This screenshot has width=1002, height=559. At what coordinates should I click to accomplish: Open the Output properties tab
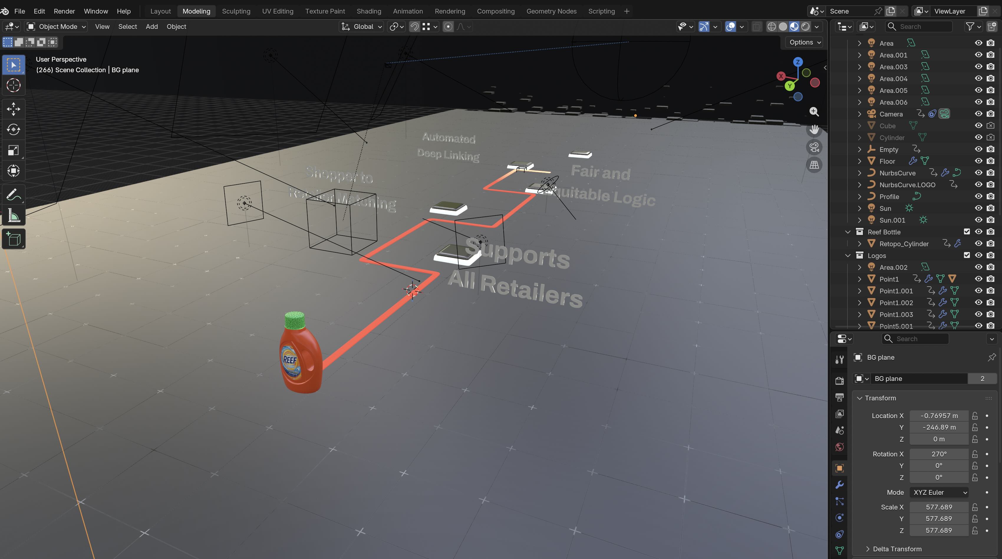[x=840, y=397]
